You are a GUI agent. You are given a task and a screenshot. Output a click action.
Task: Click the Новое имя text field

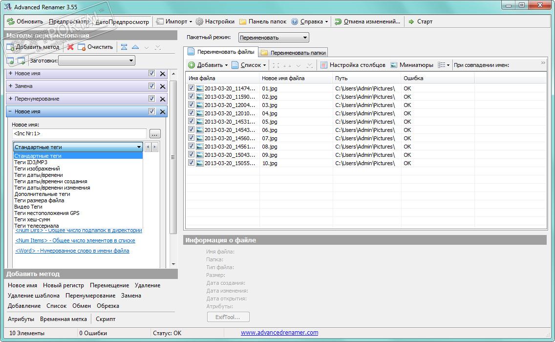[x=79, y=133]
